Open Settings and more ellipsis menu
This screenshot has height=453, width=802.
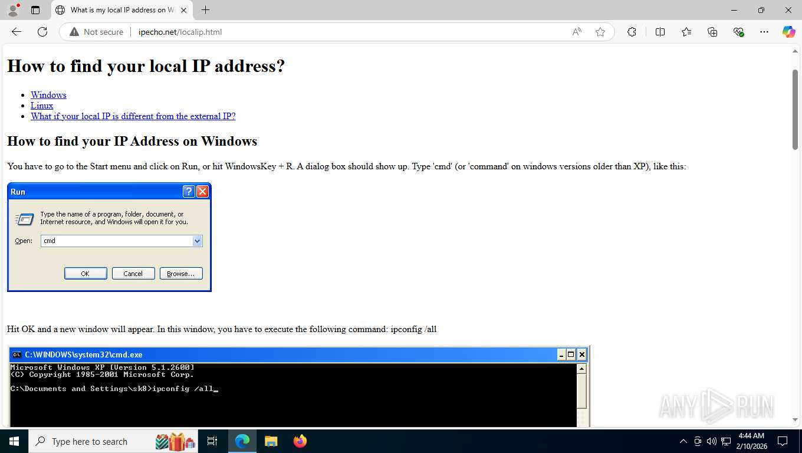pos(764,32)
